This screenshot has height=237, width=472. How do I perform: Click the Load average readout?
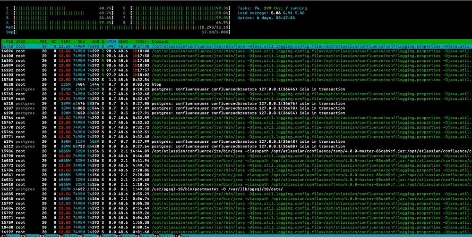pyautogui.click(x=271, y=13)
